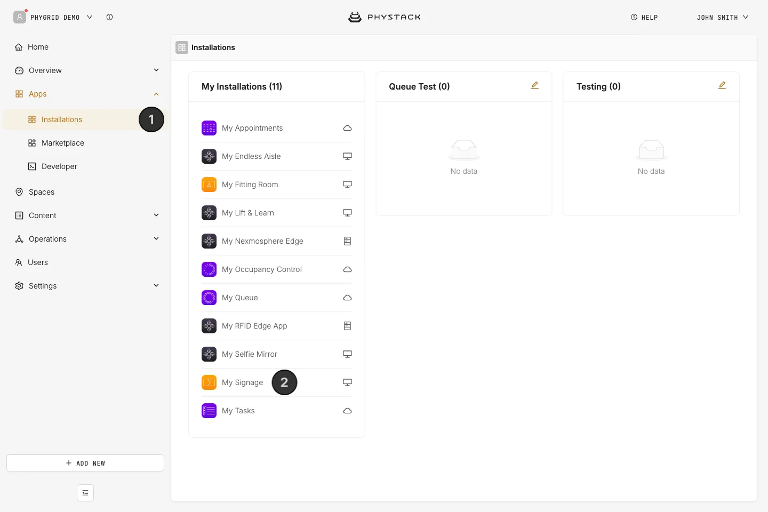768x512 pixels.
Task: Click the My Queue app icon
Action: pyautogui.click(x=209, y=298)
